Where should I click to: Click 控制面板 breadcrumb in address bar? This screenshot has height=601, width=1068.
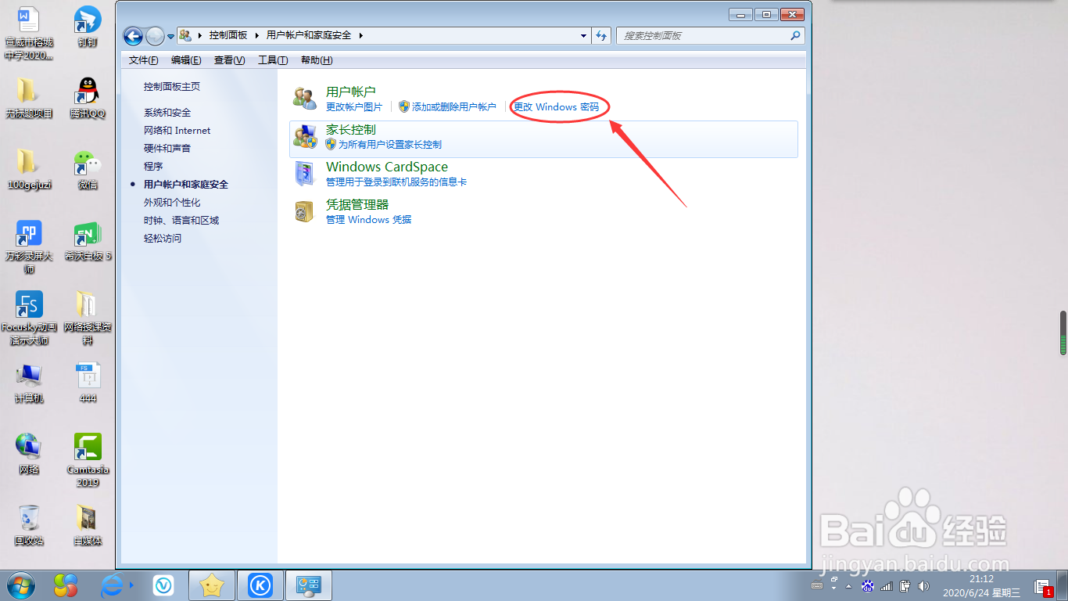click(228, 36)
